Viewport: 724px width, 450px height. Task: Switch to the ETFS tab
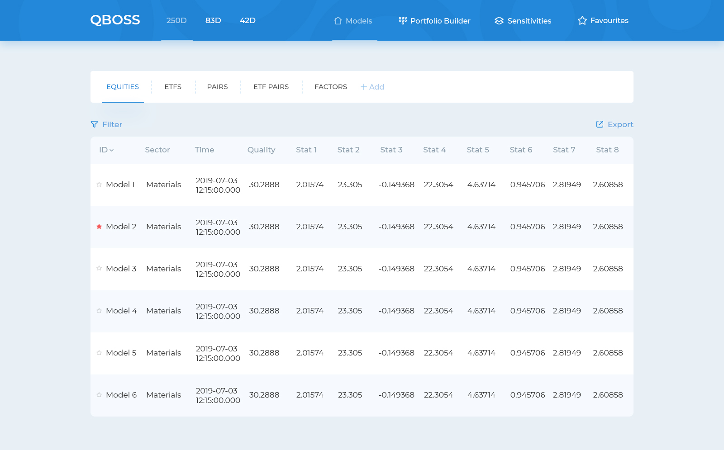tap(173, 87)
